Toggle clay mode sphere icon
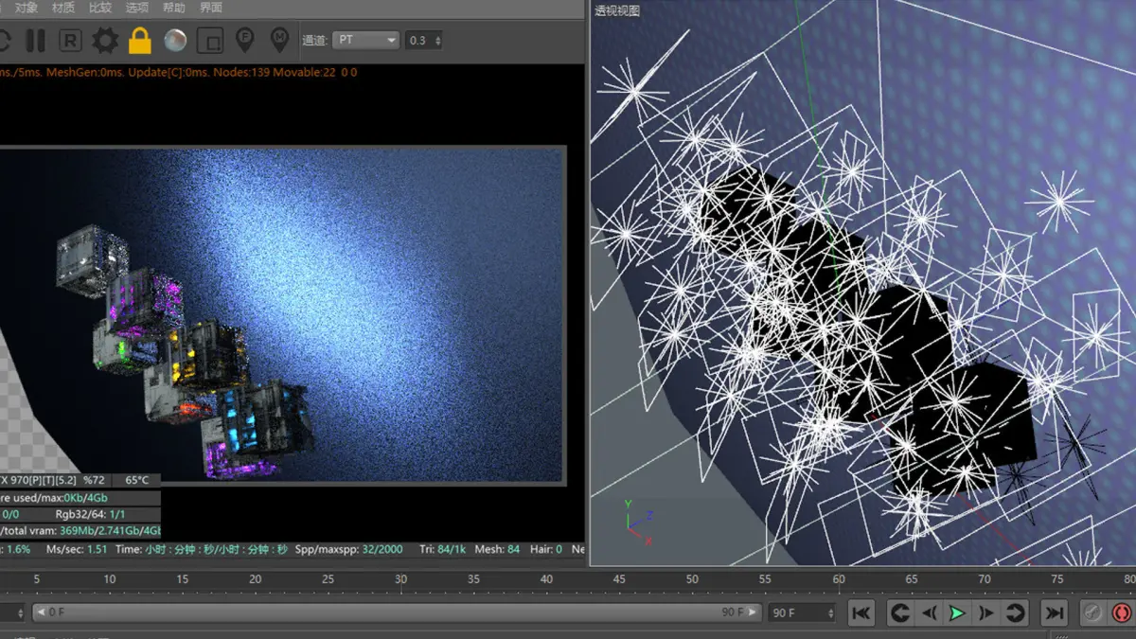 coord(175,41)
